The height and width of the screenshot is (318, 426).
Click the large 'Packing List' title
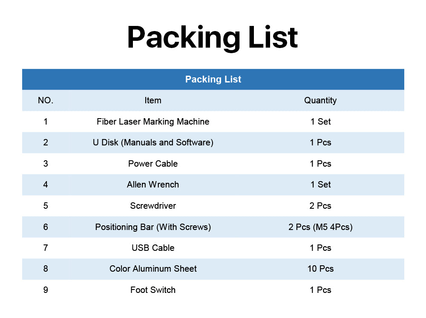point(213,37)
